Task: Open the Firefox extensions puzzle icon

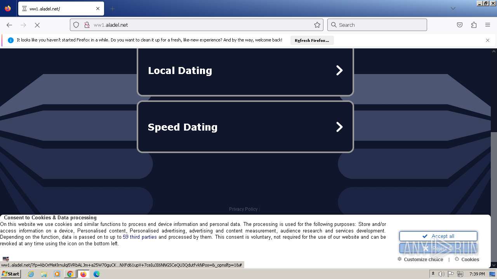Action: (x=474, y=25)
